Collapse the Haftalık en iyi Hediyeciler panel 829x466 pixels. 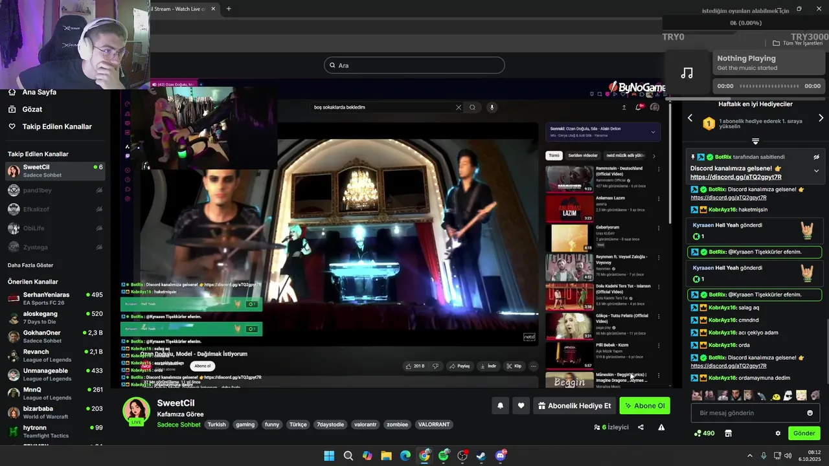755,141
